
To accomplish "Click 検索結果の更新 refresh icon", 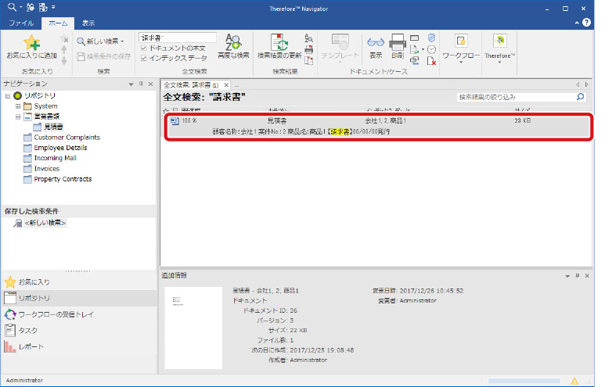I will 279,46.
